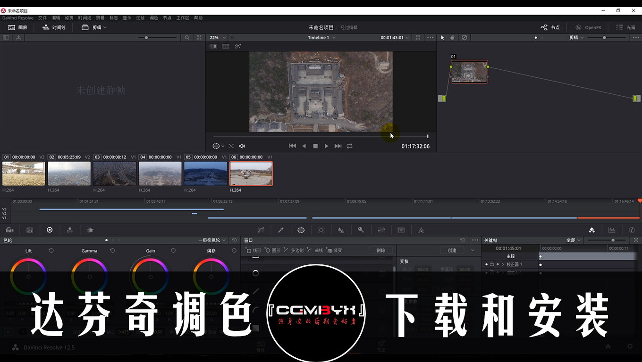Expand the 22% viewer zoom dropdown
The image size is (642, 362).
click(x=218, y=38)
